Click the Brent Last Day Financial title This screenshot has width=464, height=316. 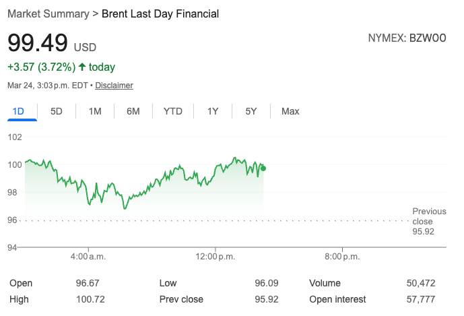pos(160,13)
